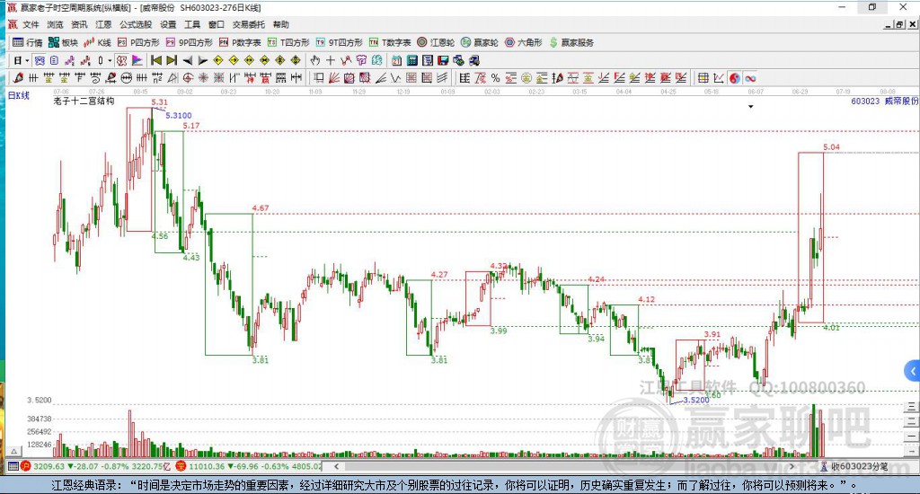This screenshot has width=920, height=494.
Task: Click the zigzag V line tool icon
Action: click(x=395, y=78)
